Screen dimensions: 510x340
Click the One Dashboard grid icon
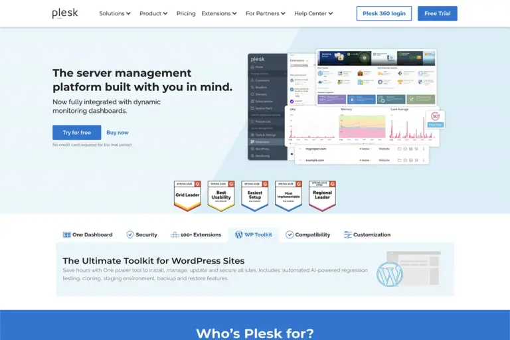click(66, 234)
